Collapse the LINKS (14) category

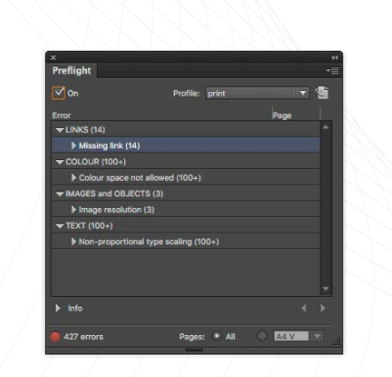coord(60,130)
